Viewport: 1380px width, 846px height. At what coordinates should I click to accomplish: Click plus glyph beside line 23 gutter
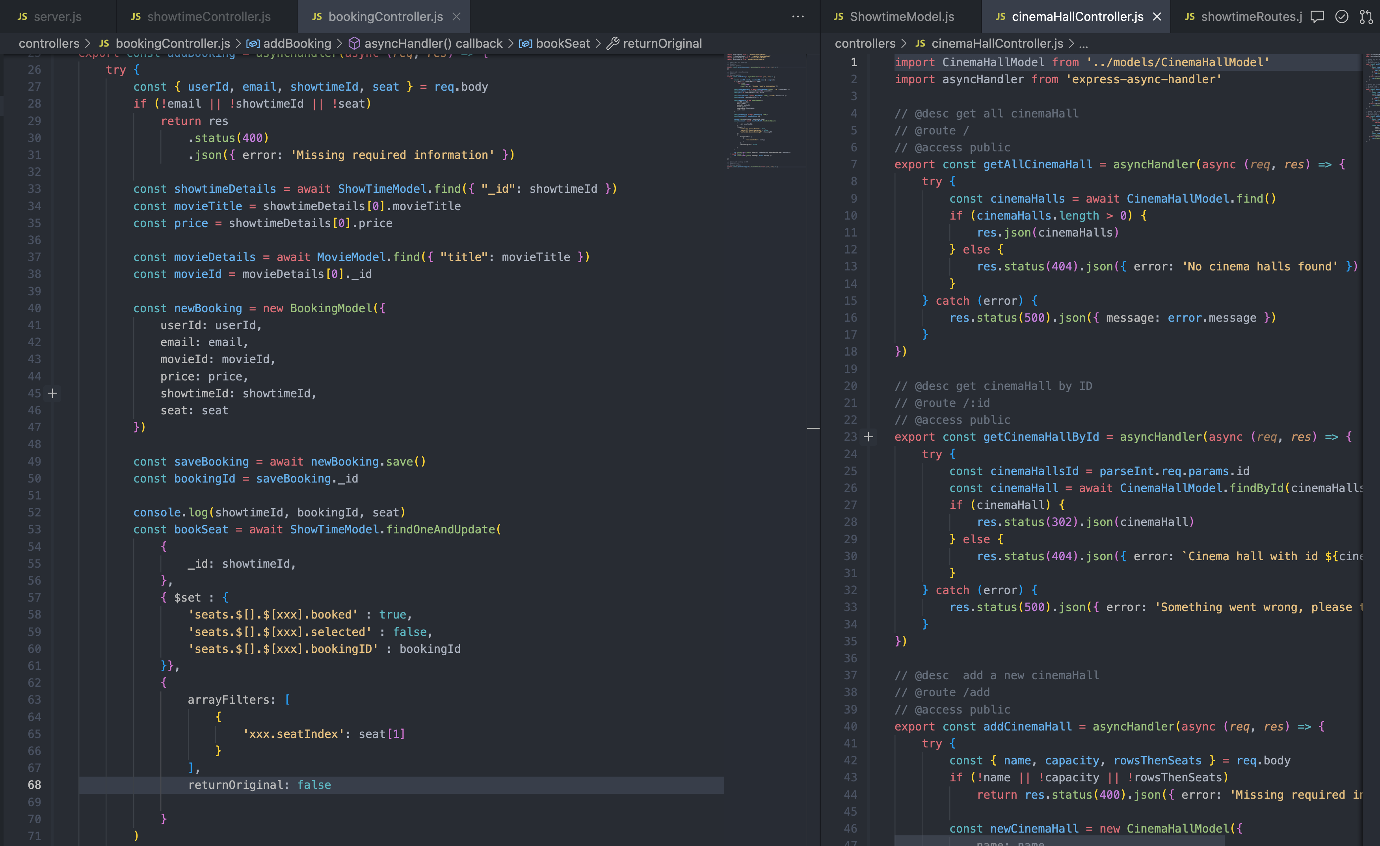point(868,436)
